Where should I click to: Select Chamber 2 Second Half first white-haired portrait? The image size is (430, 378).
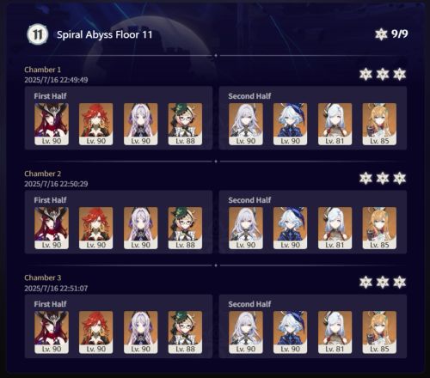246,228
